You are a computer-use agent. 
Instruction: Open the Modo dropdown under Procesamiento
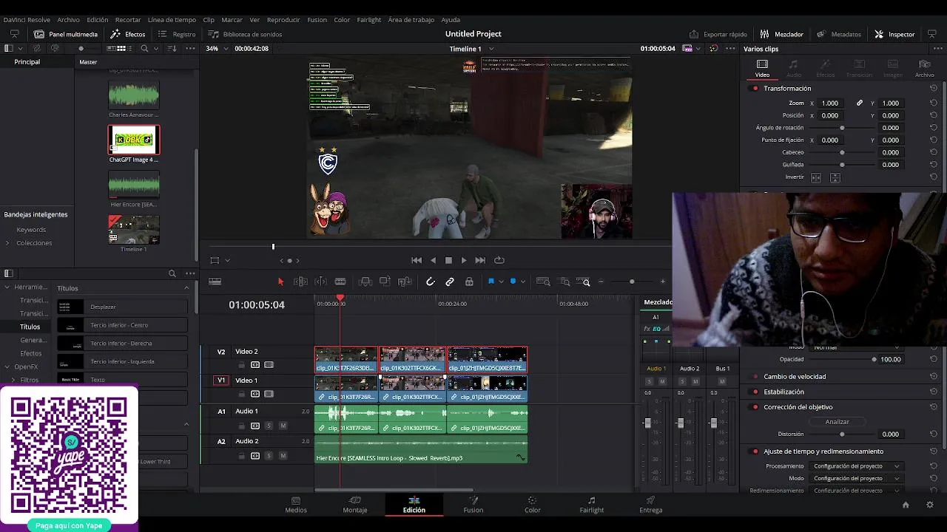(x=857, y=478)
